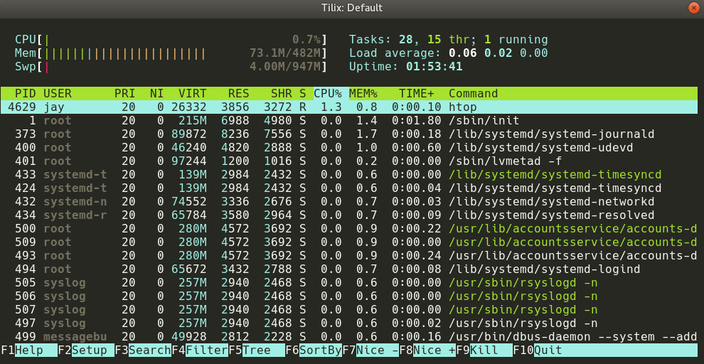The height and width of the screenshot is (364, 704).
Task: Sort by the TIME+ column header
Action: (x=417, y=94)
